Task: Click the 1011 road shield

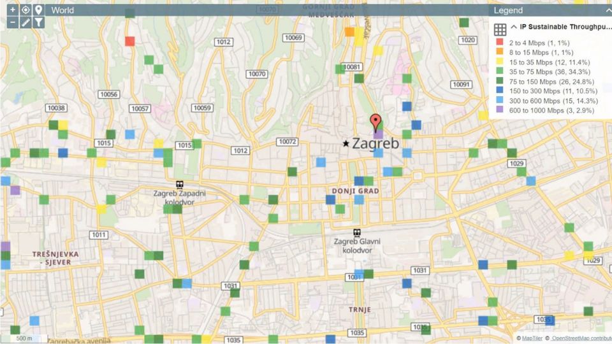Action: click(x=98, y=234)
